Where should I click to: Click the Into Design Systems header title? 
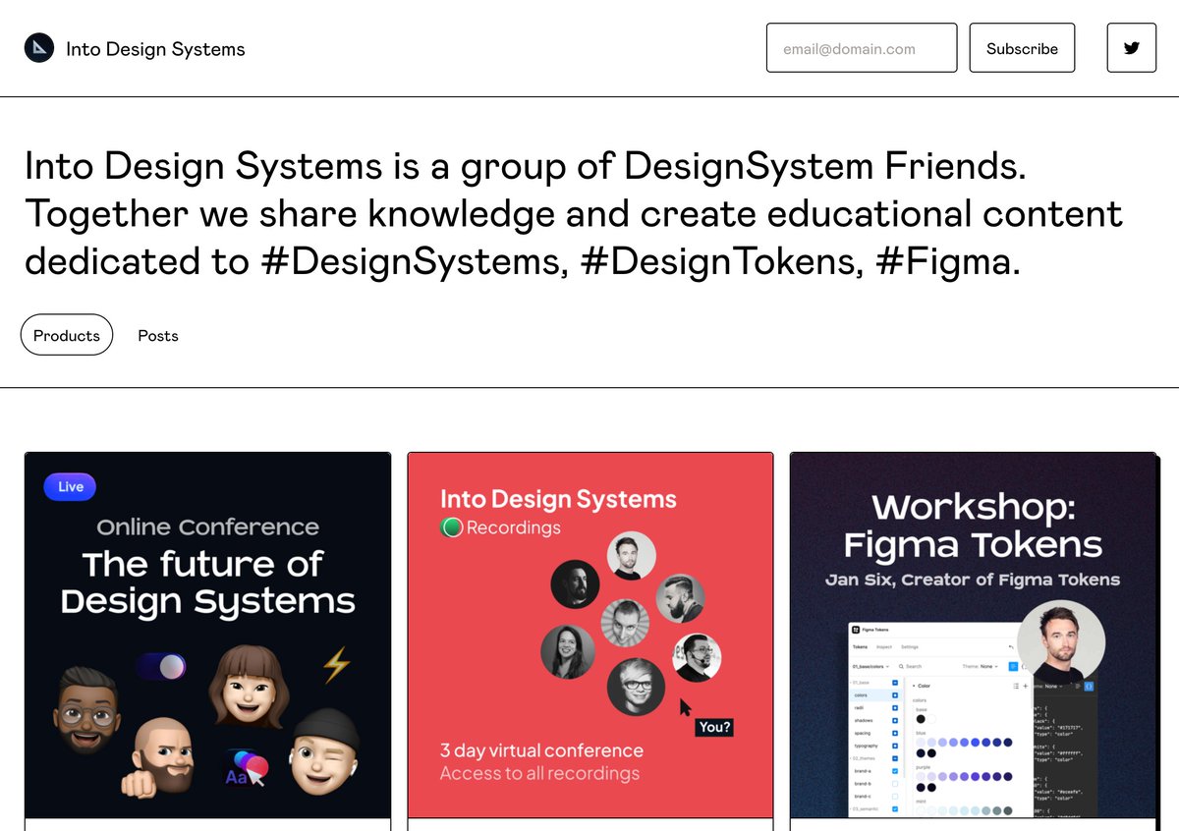[155, 49]
